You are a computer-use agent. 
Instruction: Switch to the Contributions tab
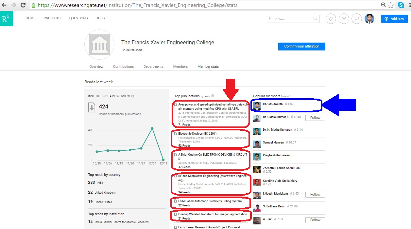coord(123,67)
